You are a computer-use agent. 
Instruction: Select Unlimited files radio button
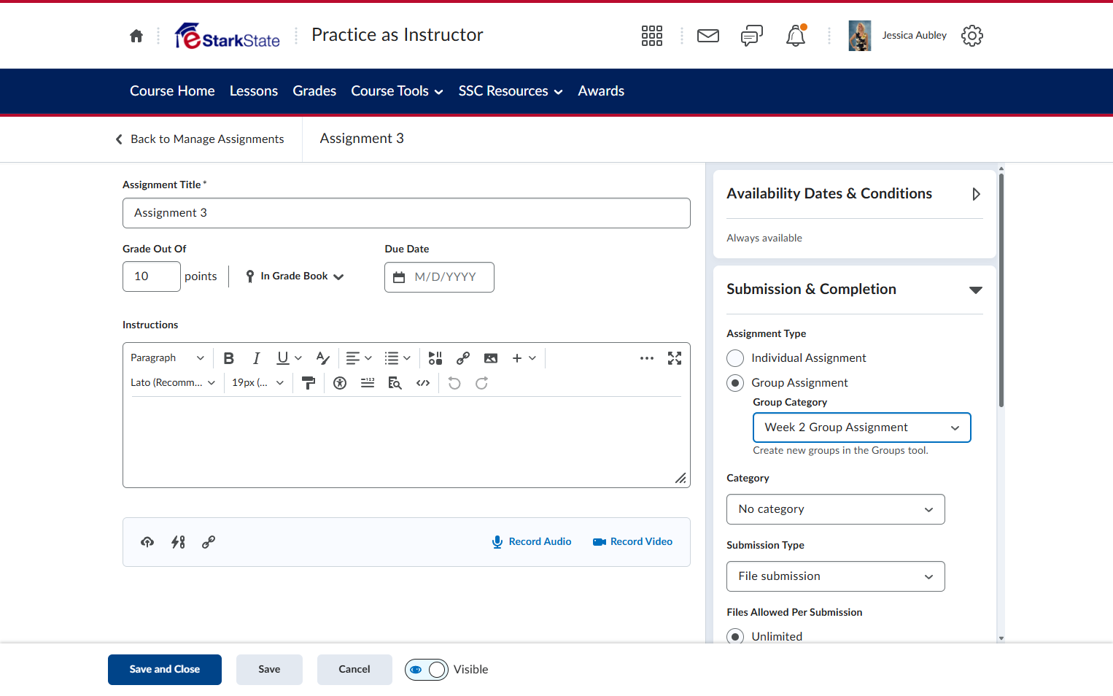[x=735, y=636]
